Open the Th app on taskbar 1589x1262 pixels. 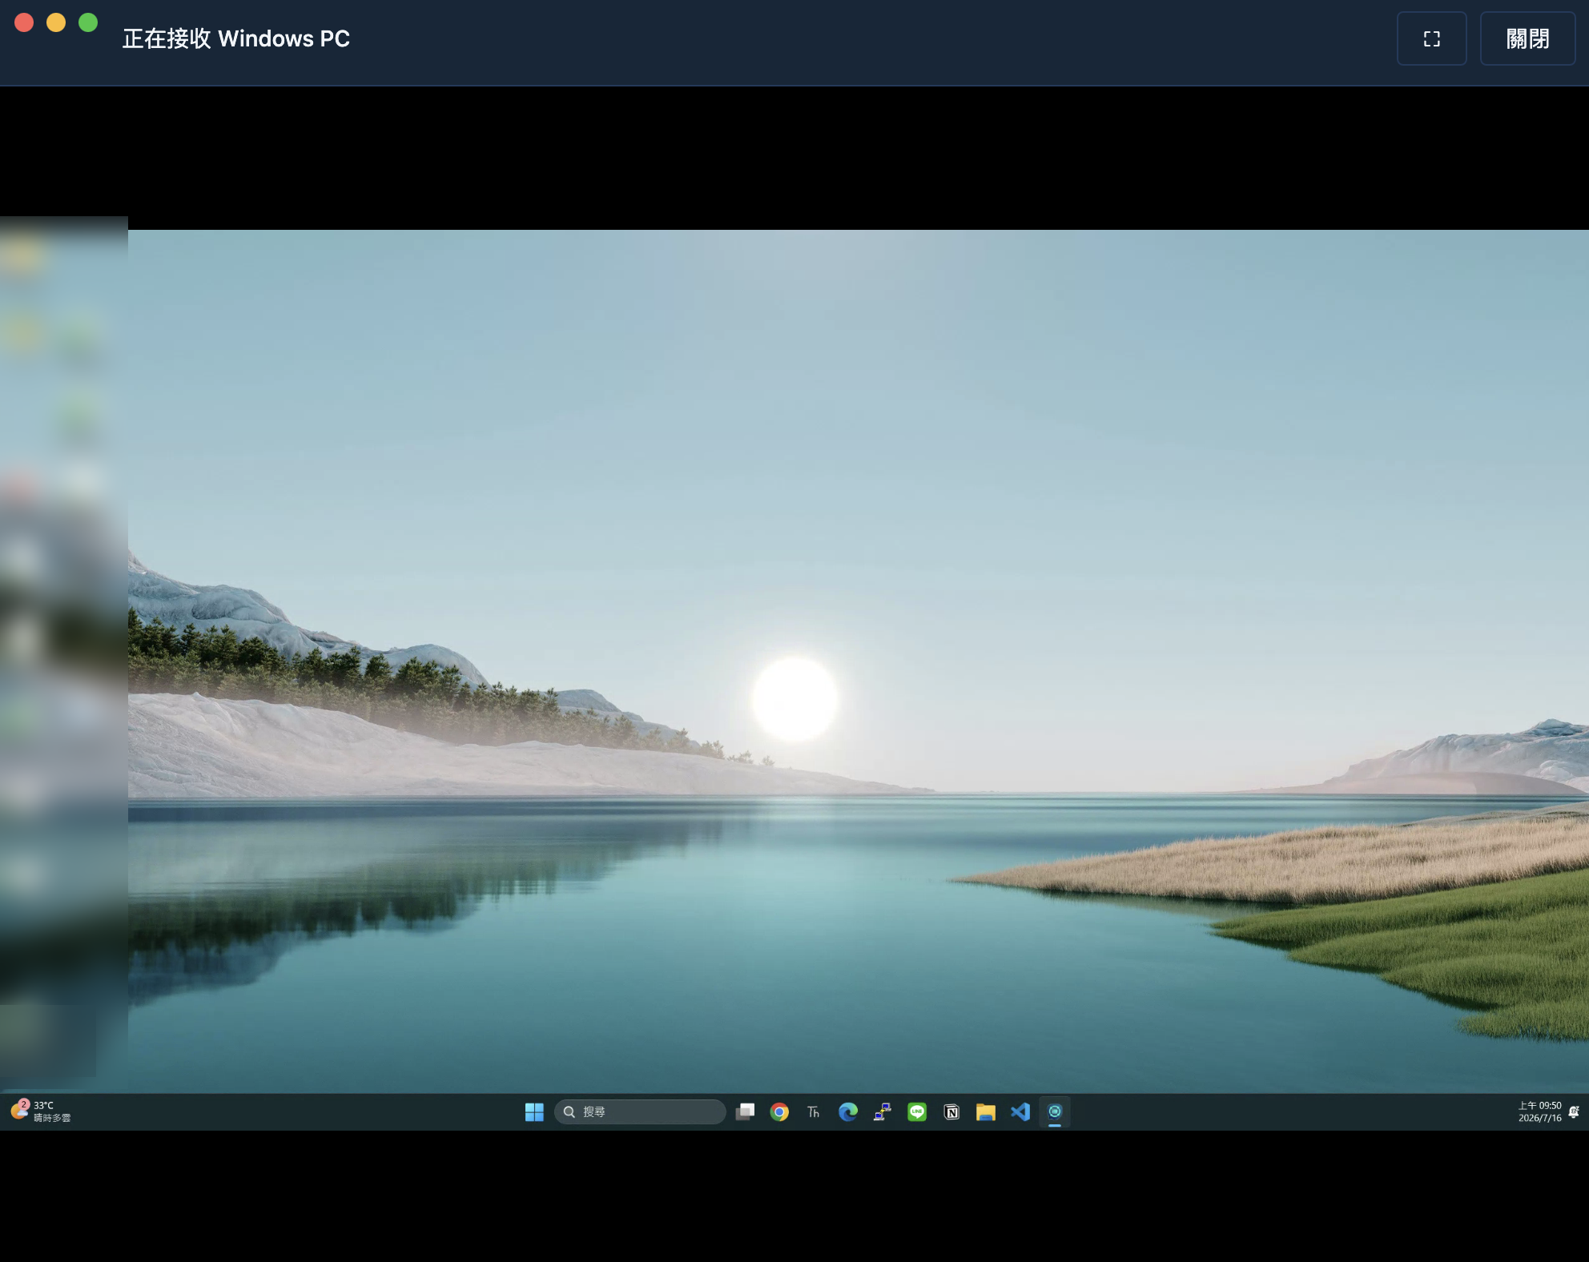tap(814, 1111)
